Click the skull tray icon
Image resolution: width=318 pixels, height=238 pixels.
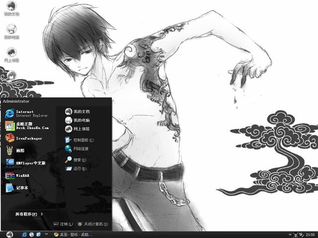(296, 235)
